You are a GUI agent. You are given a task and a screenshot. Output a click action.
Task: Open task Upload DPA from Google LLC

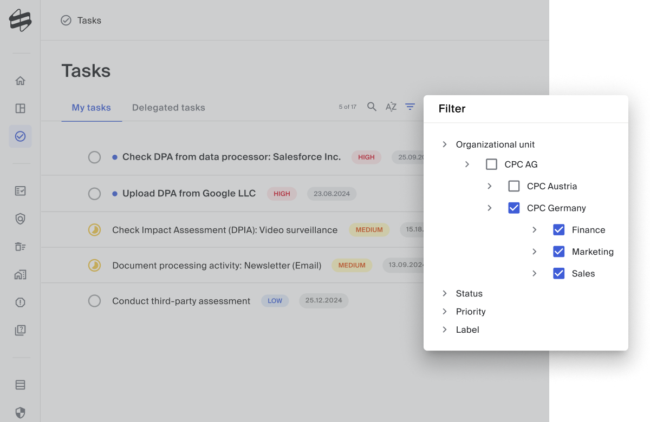click(189, 193)
